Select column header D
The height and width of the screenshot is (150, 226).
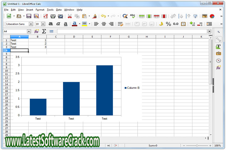pyautogui.click(x=74, y=37)
